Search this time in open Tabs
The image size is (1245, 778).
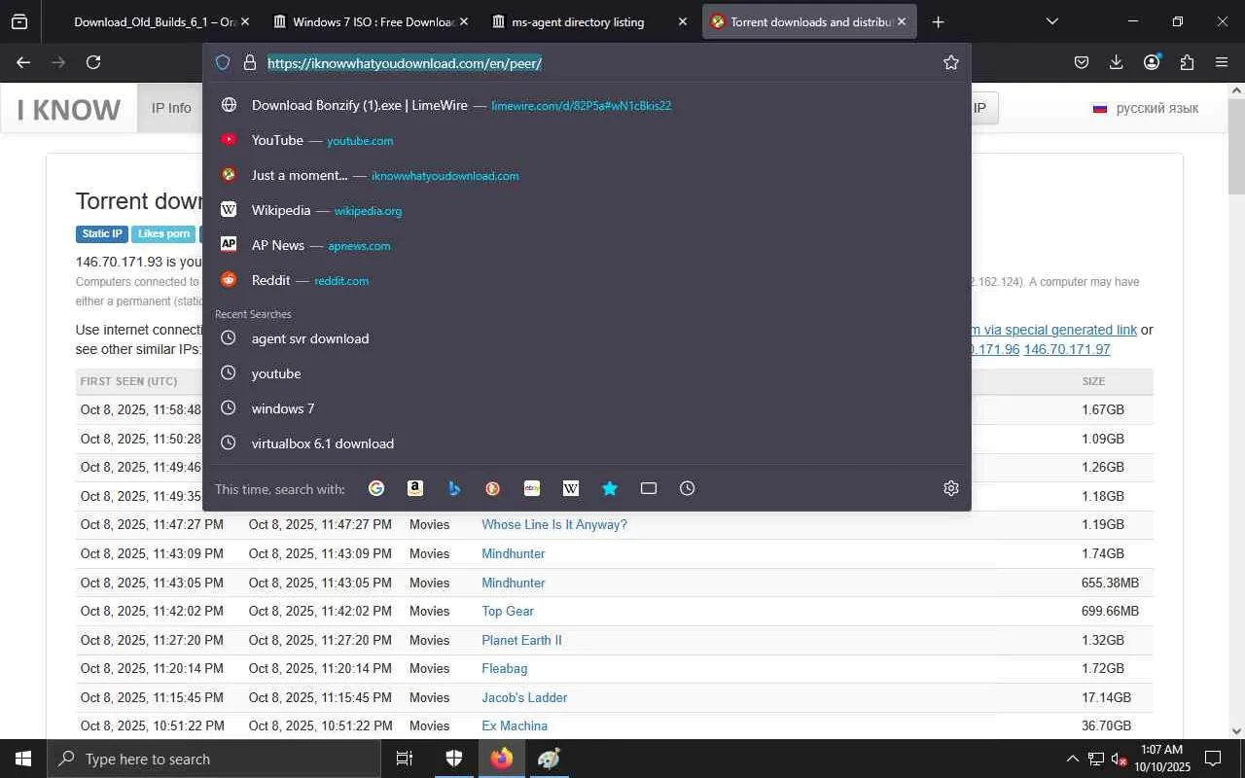[649, 488]
